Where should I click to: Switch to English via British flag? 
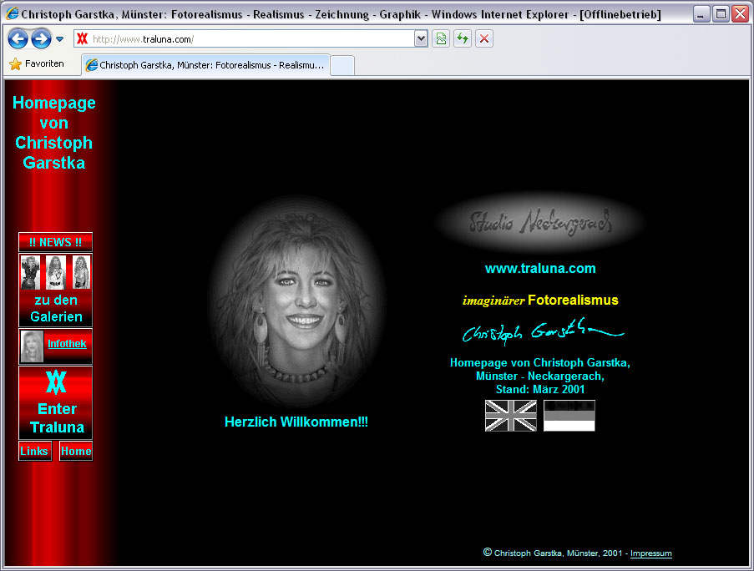[x=511, y=416]
